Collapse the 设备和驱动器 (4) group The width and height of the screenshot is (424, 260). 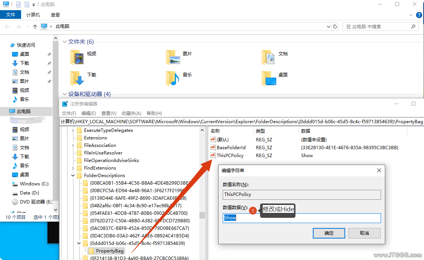pyautogui.click(x=64, y=94)
